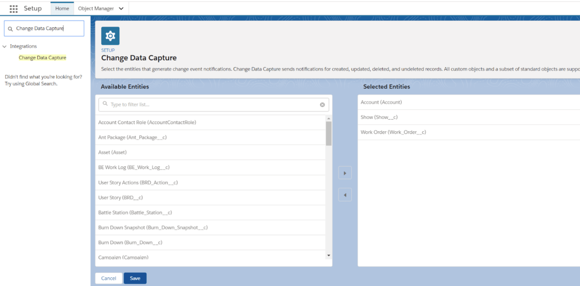580x286 pixels.
Task: Click the left arrow to remove an entity
Action: coord(345,195)
